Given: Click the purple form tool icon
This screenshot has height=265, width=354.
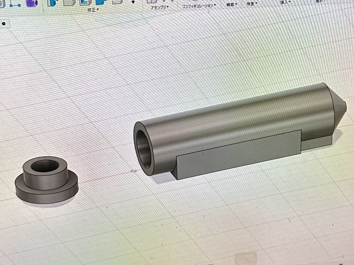Looking at the screenshot, I should (31, 3).
